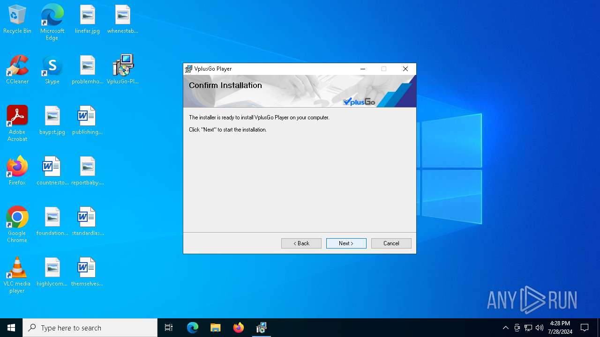Select the problemho... desktop file

(x=87, y=70)
